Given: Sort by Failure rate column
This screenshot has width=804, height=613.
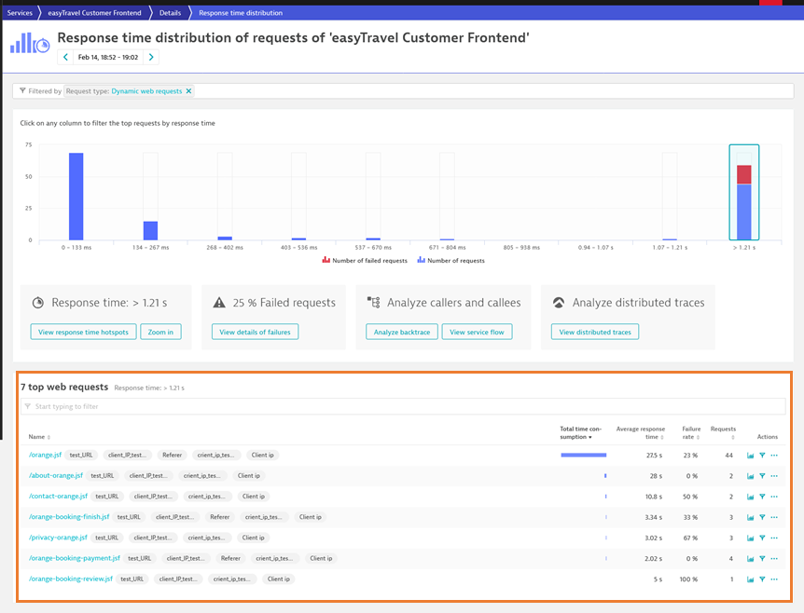Looking at the screenshot, I should [x=691, y=433].
